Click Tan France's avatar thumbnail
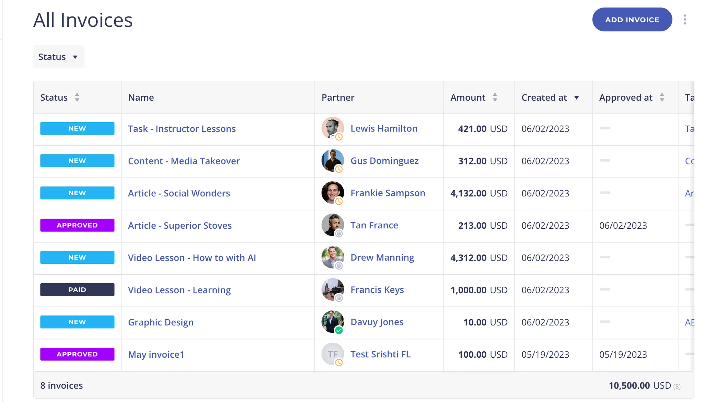Image resolution: width=703 pixels, height=402 pixels. (332, 225)
